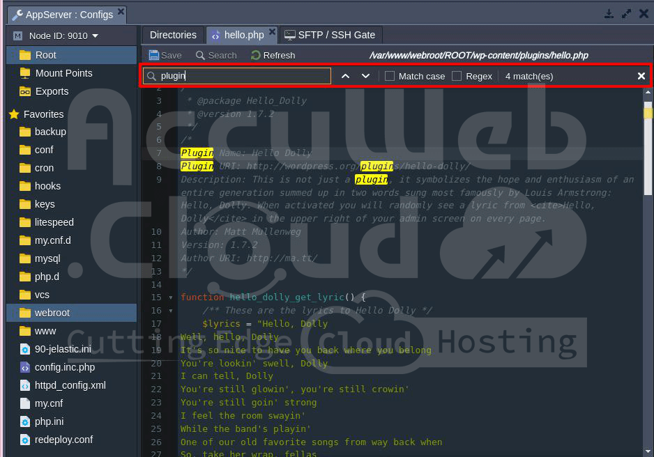Switch to the SFTP / SSH Gate tab
The image size is (654, 457).
[330, 35]
